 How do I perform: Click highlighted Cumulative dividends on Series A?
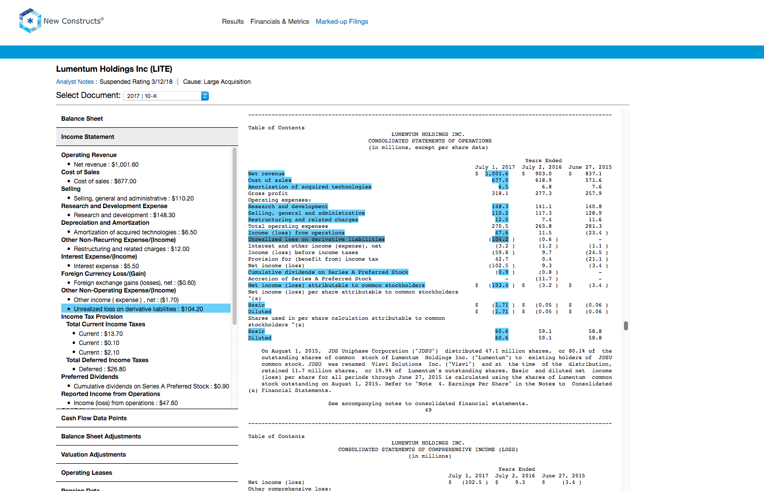pyautogui.click(x=328, y=272)
